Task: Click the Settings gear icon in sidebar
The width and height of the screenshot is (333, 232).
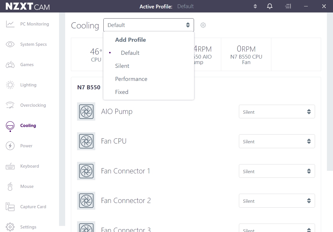Action: point(10,227)
